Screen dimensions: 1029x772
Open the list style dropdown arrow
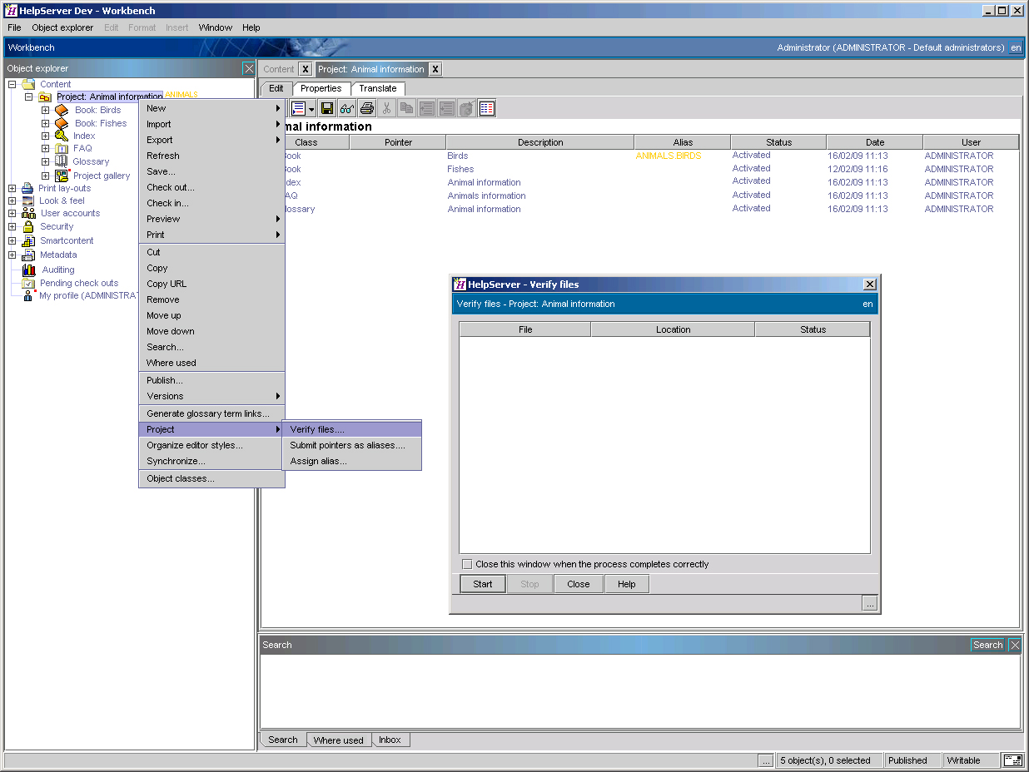tap(311, 108)
